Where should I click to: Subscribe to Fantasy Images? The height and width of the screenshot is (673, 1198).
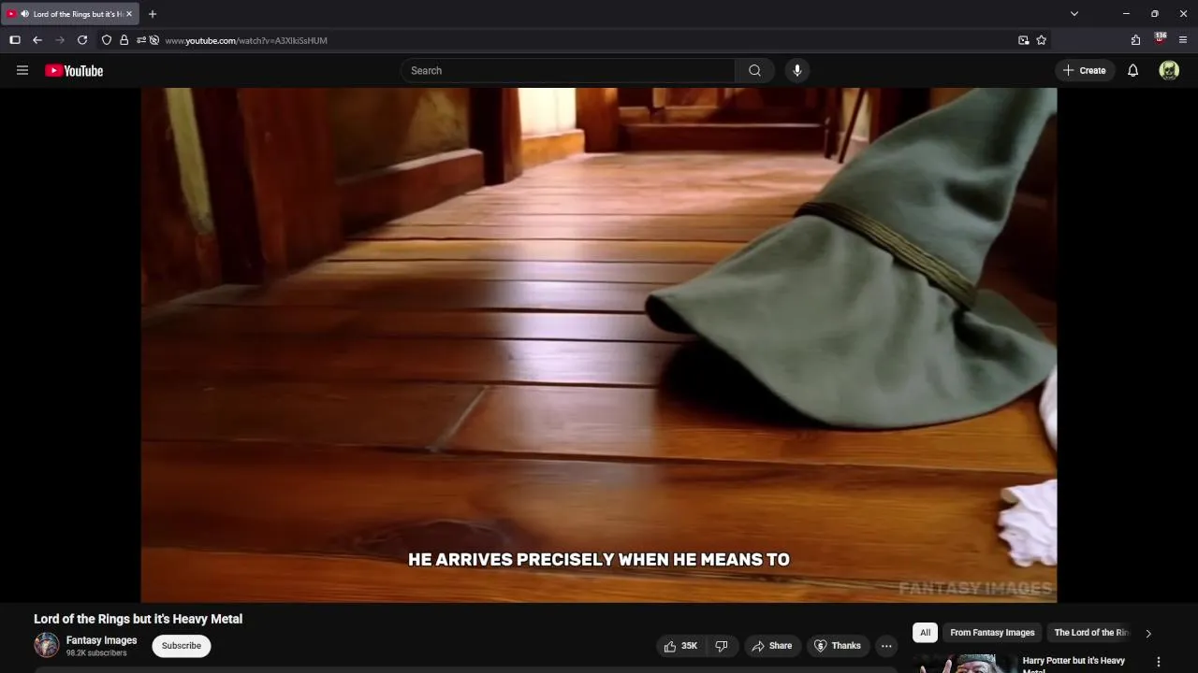(182, 646)
